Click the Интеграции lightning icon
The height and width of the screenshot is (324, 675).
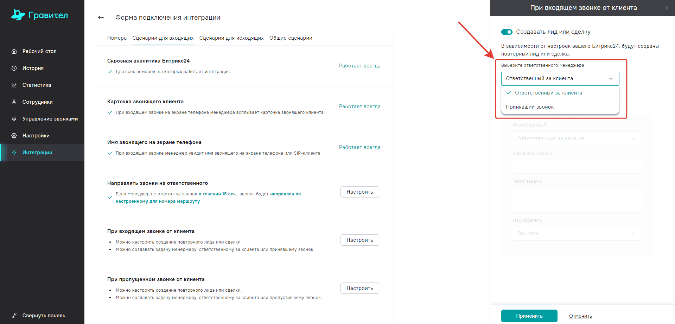point(14,153)
